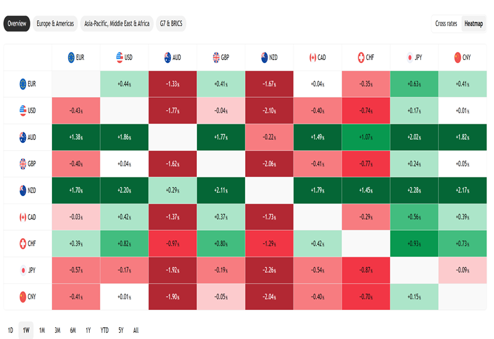
Task: Click the CNY flag icon in the row header
Action: tap(23, 297)
